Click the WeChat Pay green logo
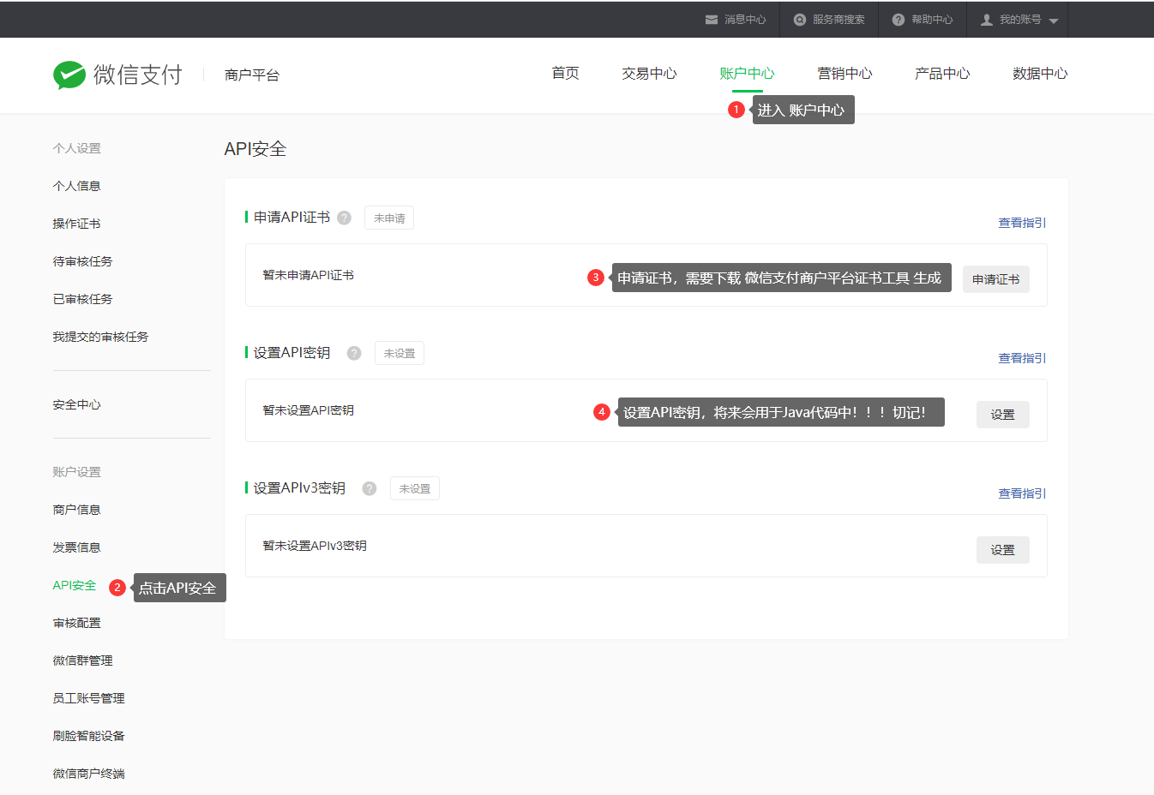 click(69, 75)
